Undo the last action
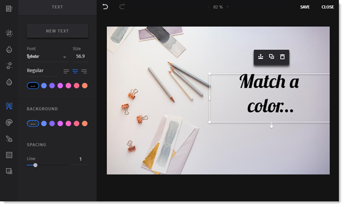The height and width of the screenshot is (207, 344). [105, 7]
